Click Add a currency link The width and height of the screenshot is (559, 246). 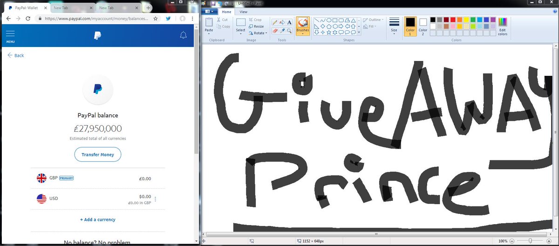tap(97, 219)
